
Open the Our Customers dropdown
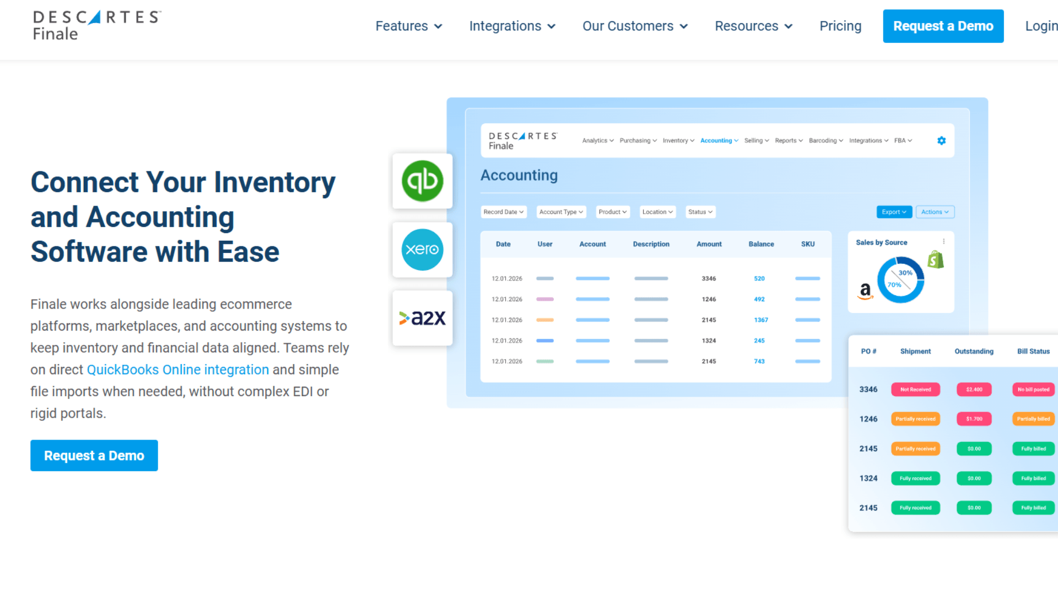635,26
